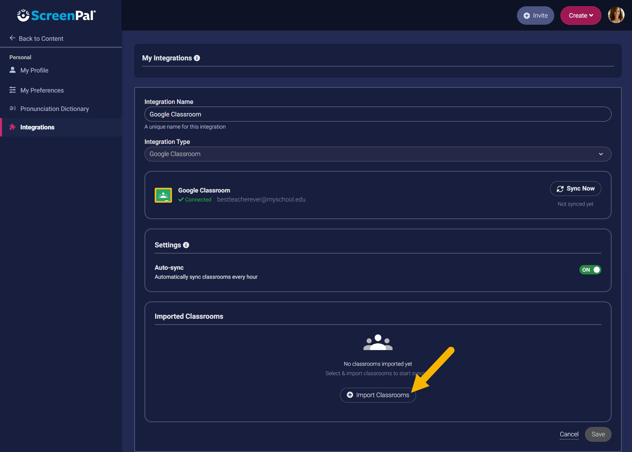Click the 'Automatically sync classrooms every hour' text

(x=206, y=277)
